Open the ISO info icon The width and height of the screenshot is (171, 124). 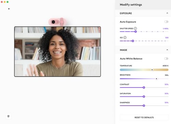click(x=125, y=37)
